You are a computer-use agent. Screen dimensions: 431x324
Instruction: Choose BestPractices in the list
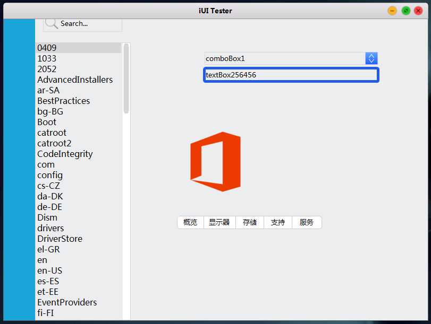(78, 101)
